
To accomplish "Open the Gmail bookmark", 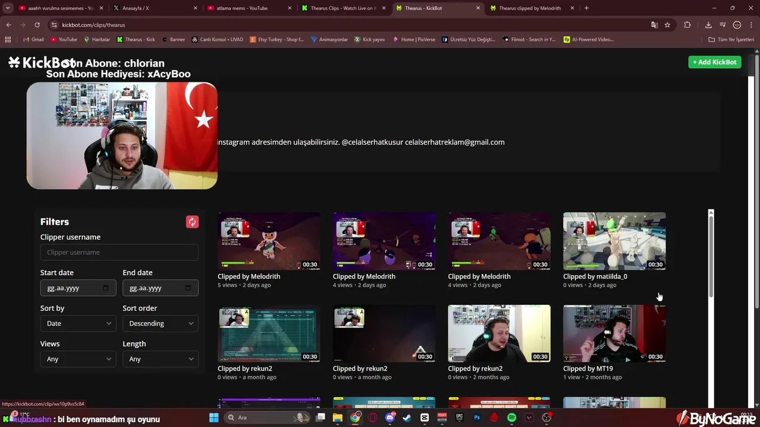I will pyautogui.click(x=33, y=40).
